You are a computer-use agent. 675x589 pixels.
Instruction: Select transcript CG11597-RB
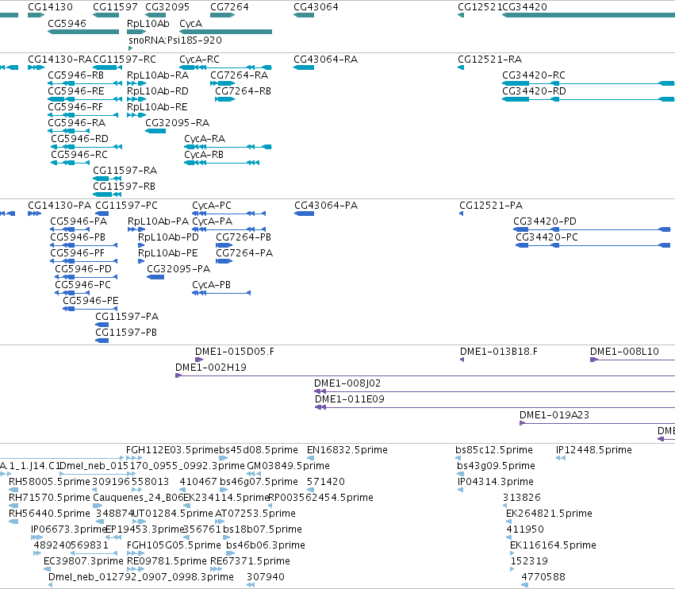[125, 187]
